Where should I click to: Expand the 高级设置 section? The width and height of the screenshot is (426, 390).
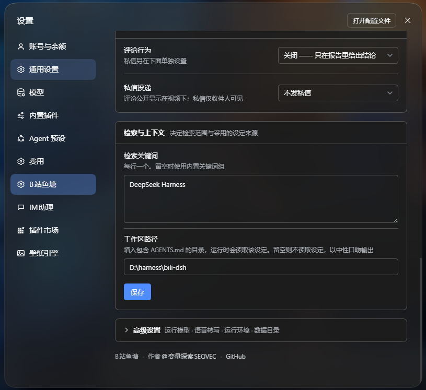[x=261, y=330]
